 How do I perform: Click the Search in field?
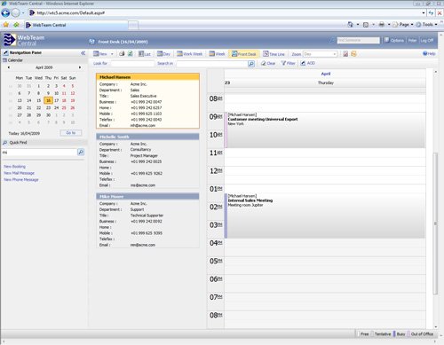(x=212, y=63)
